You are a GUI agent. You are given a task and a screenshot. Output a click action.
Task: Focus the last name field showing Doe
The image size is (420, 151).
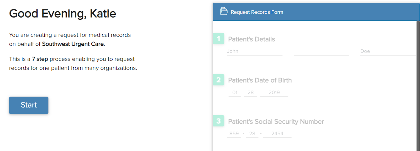pyautogui.click(x=387, y=51)
